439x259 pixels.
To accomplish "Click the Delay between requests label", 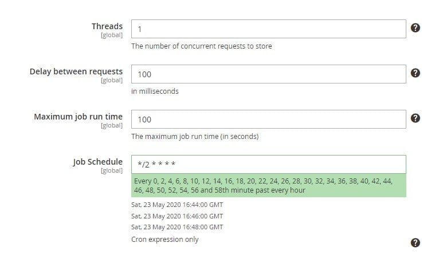I will [x=76, y=71].
